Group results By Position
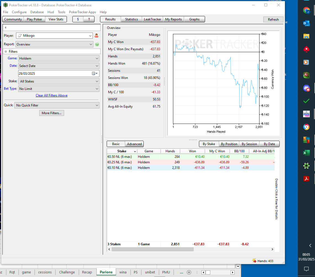Viewport: 315px width, 277px height. (x=229, y=144)
